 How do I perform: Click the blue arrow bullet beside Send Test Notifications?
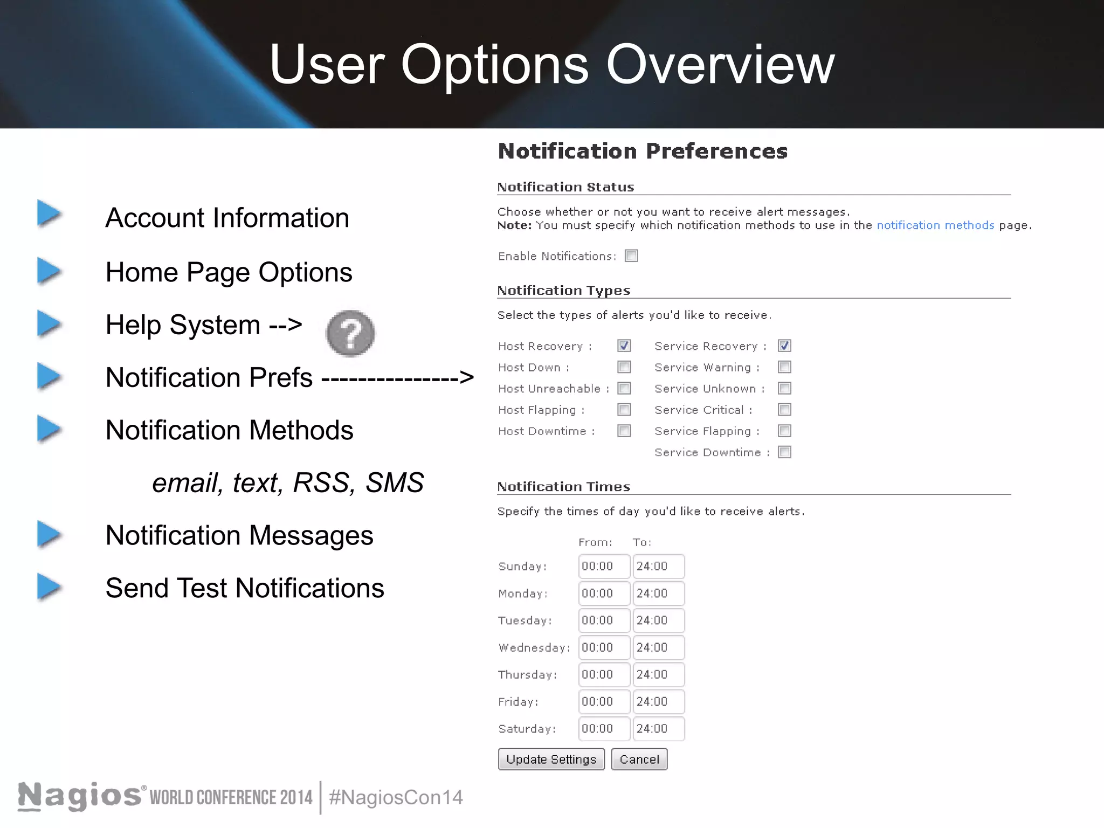pyautogui.click(x=49, y=587)
